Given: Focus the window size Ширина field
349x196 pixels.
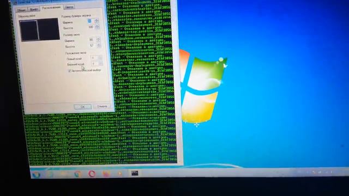Looking at the screenshot, I should (92, 40).
